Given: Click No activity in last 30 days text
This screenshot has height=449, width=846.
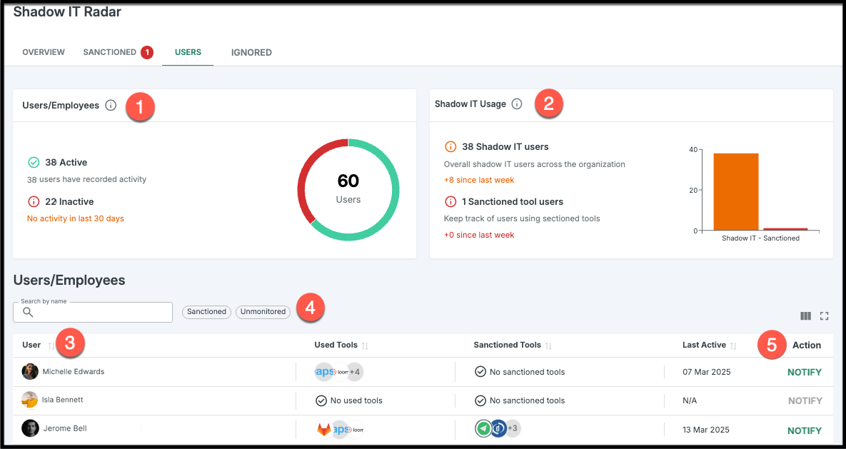Looking at the screenshot, I should (x=76, y=219).
